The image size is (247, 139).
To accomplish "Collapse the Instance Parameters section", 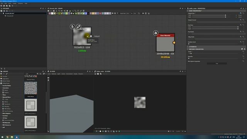I will coord(188,49).
